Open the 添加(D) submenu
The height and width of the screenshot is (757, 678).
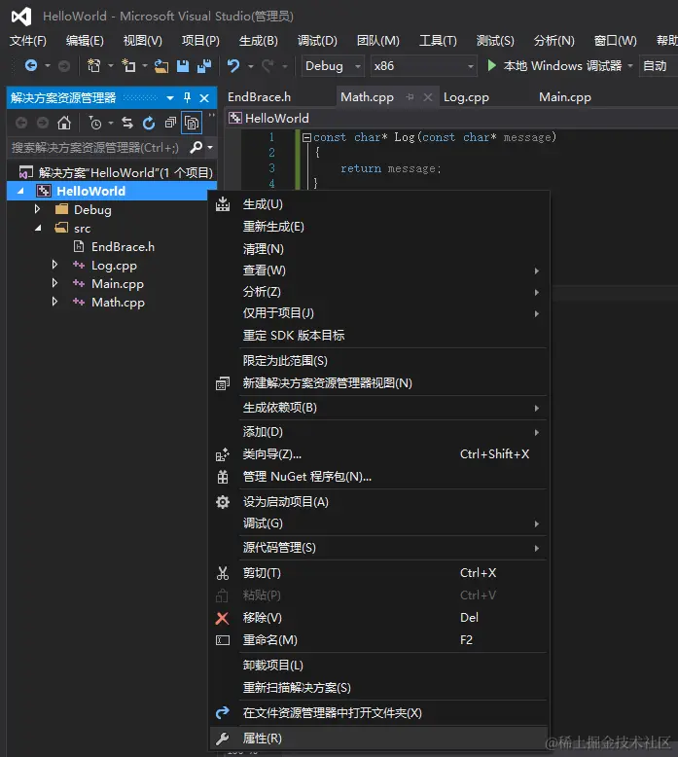378,432
